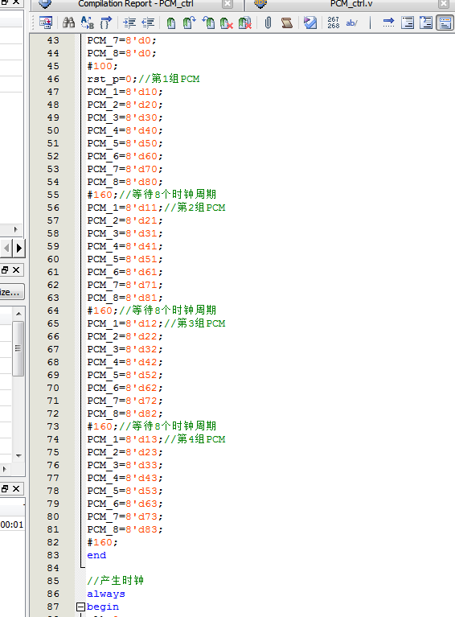Open the Replace text tool
This screenshot has height=617, width=455.
[88, 23]
